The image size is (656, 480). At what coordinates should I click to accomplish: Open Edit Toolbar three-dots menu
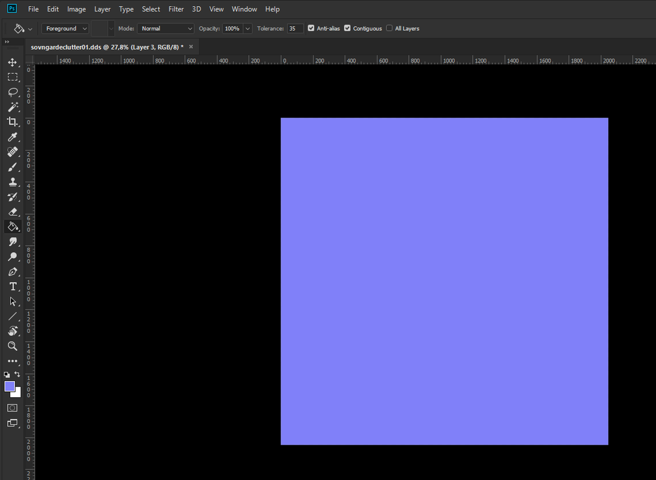pyautogui.click(x=13, y=361)
